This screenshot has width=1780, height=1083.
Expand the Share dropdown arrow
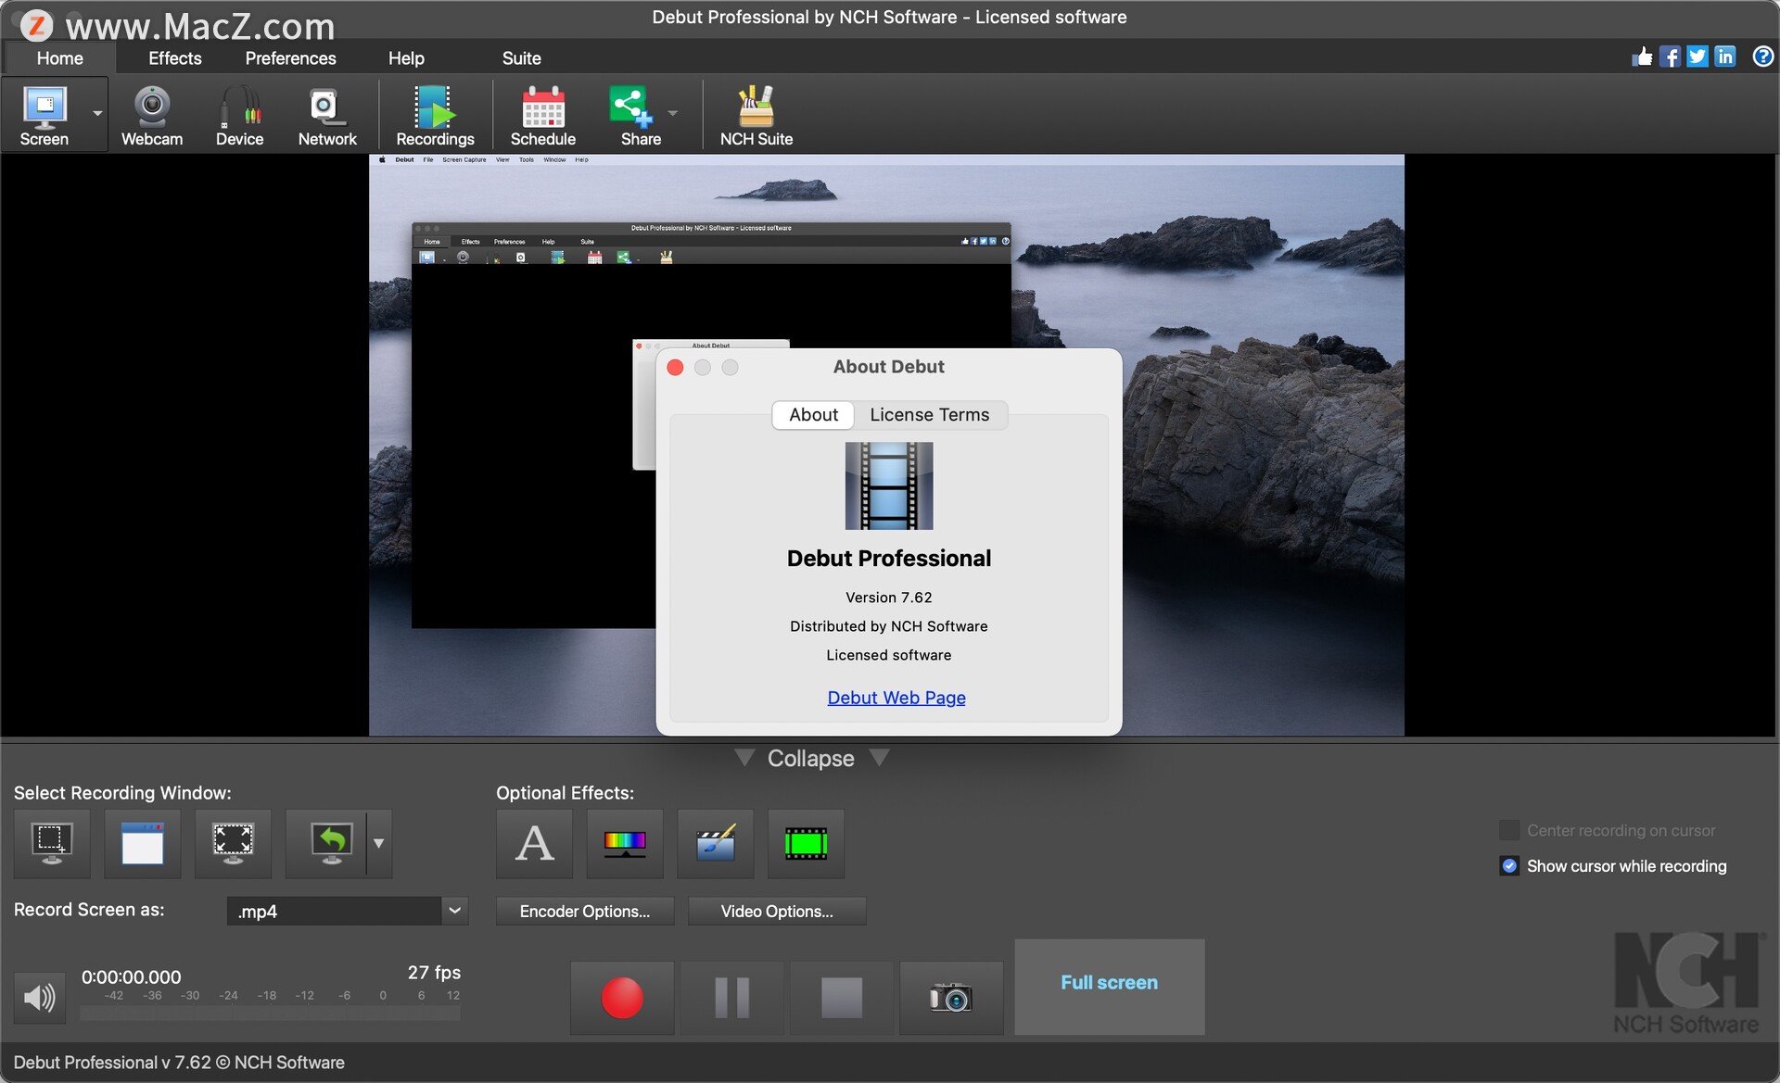click(673, 114)
